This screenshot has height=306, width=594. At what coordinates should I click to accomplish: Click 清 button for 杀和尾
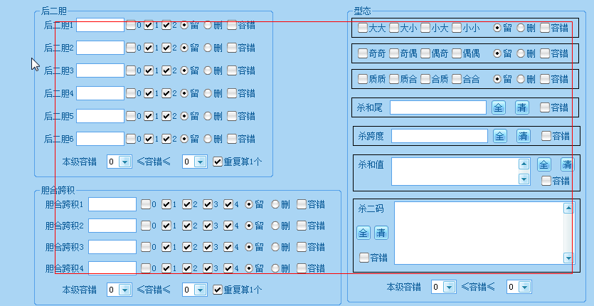point(522,107)
